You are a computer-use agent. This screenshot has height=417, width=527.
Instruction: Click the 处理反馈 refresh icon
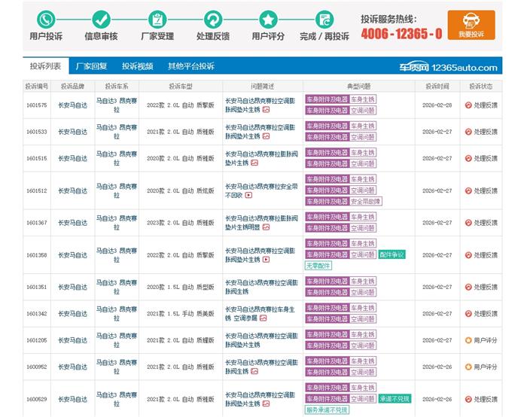coord(212,19)
